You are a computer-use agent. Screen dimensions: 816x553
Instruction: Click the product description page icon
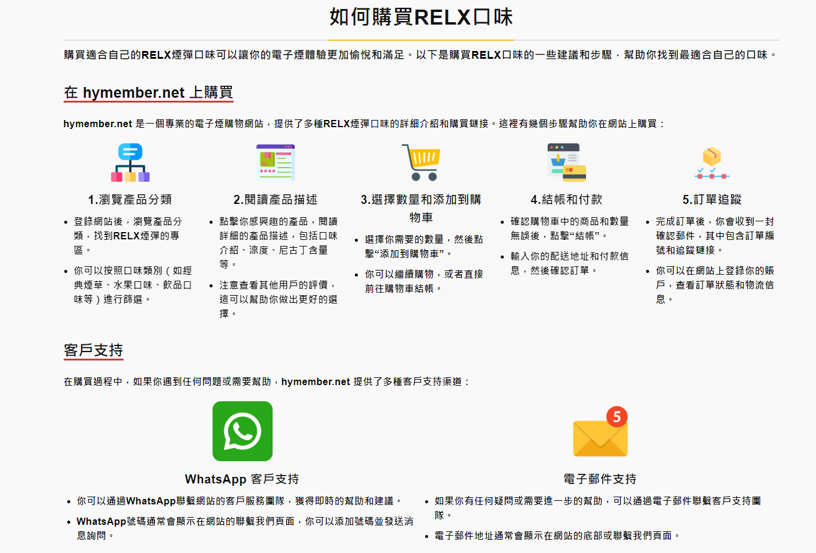[x=276, y=163]
